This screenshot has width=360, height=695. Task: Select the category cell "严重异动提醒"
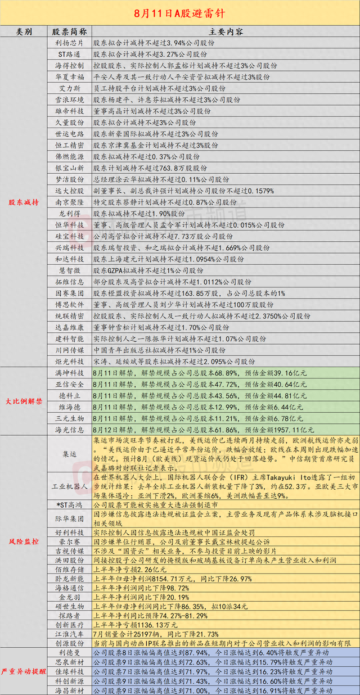pos(24,670)
